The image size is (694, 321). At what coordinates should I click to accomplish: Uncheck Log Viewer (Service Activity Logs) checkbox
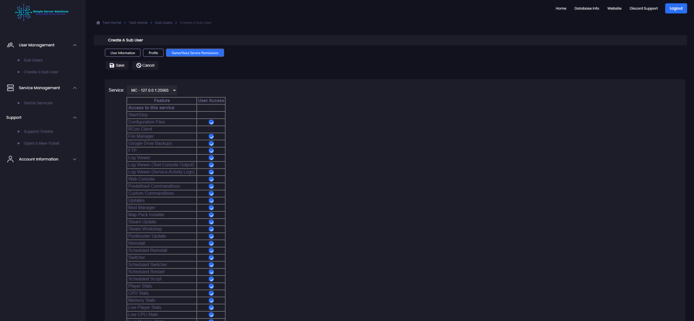pyautogui.click(x=211, y=172)
